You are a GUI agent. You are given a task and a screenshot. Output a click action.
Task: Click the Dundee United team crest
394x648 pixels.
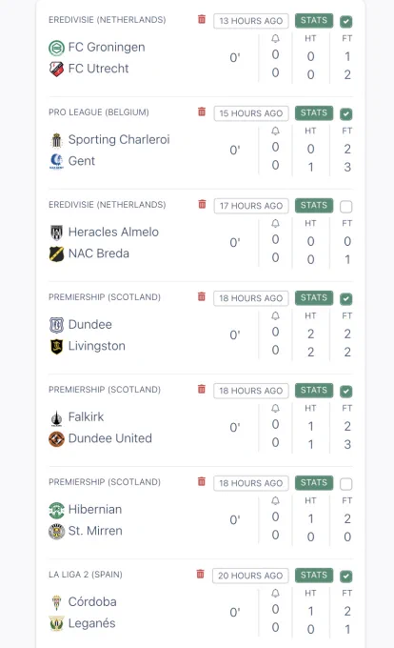click(x=56, y=439)
